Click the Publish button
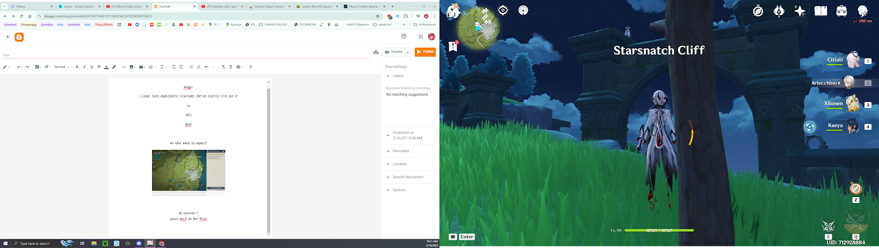This screenshot has height=248, width=879. click(425, 51)
